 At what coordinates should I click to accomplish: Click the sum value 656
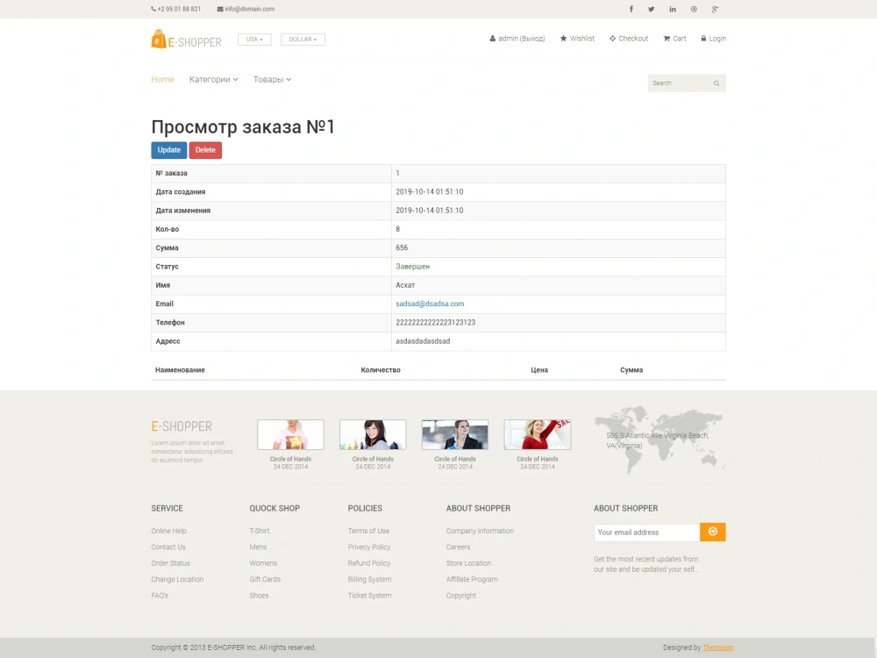pyautogui.click(x=402, y=248)
